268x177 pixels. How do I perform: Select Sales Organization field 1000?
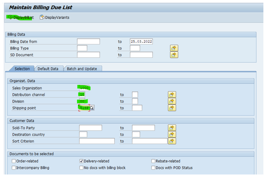[84, 88]
